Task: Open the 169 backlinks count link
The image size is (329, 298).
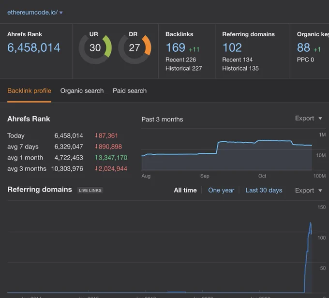Action: [176, 47]
